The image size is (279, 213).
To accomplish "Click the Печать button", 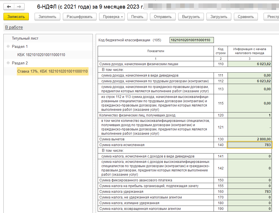I will pos(137,17).
